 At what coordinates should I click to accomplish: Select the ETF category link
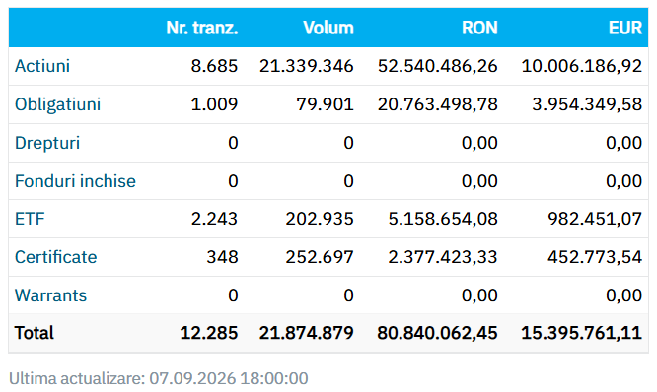point(30,219)
